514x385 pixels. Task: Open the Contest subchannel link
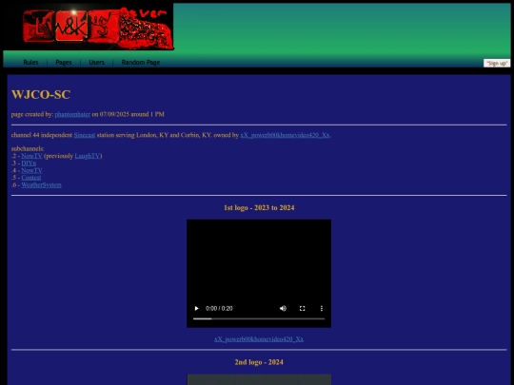tap(31, 178)
